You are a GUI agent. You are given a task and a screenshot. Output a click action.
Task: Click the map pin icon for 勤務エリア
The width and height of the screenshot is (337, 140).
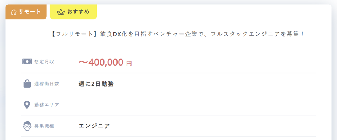(x=27, y=105)
